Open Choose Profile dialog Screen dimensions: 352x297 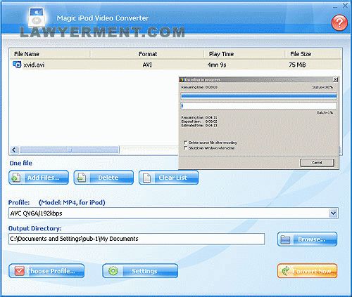(46, 271)
